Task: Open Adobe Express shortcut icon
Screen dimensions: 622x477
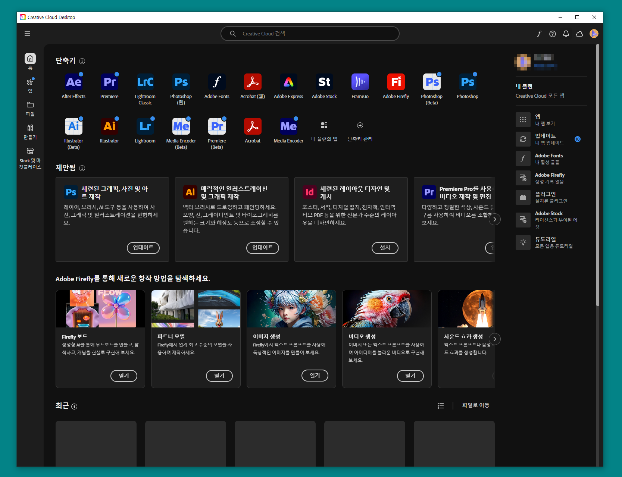Action: tap(288, 82)
